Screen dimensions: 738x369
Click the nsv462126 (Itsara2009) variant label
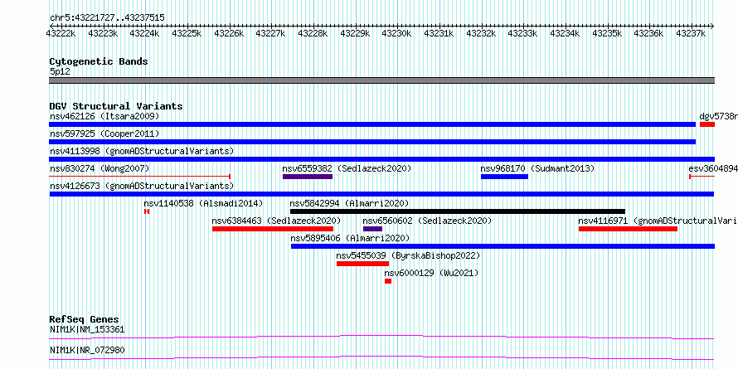click(104, 116)
